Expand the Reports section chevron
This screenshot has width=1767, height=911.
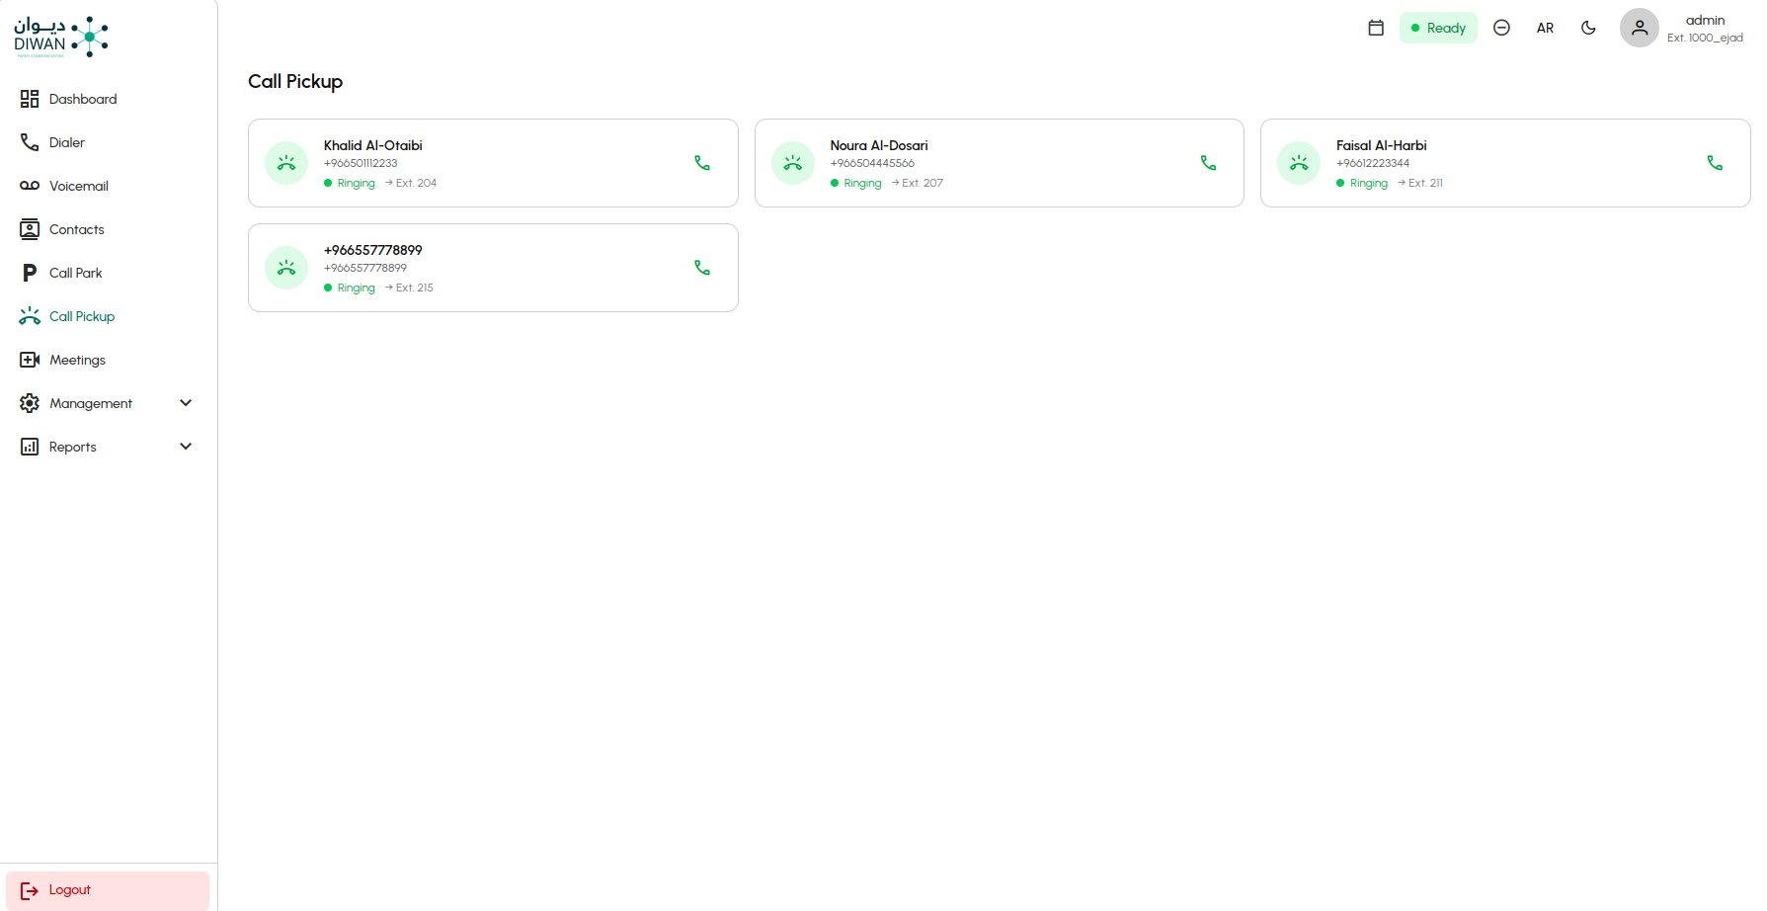pos(186,447)
